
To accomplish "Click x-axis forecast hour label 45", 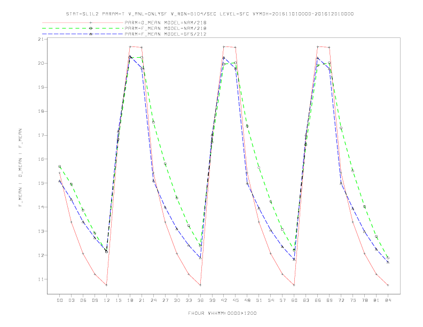I will [x=236, y=300].
